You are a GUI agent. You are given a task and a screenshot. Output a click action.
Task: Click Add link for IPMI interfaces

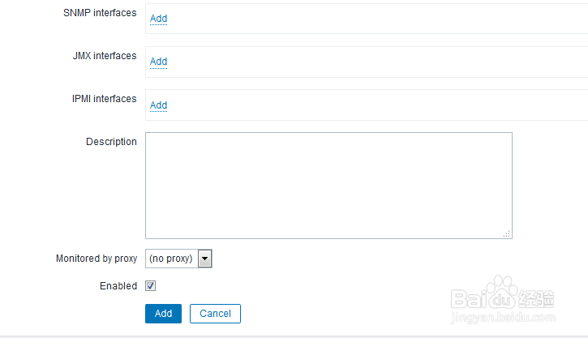point(158,105)
